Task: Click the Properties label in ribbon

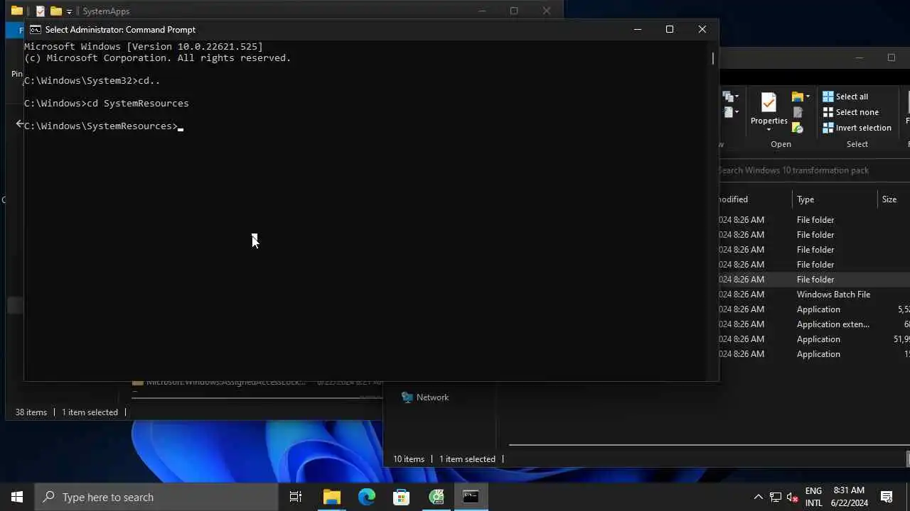Action: coord(769,121)
